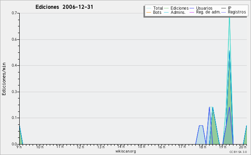The image size is (251, 155).
Task: Click the CC BY-SA 3.0 license text
Action: (238, 152)
